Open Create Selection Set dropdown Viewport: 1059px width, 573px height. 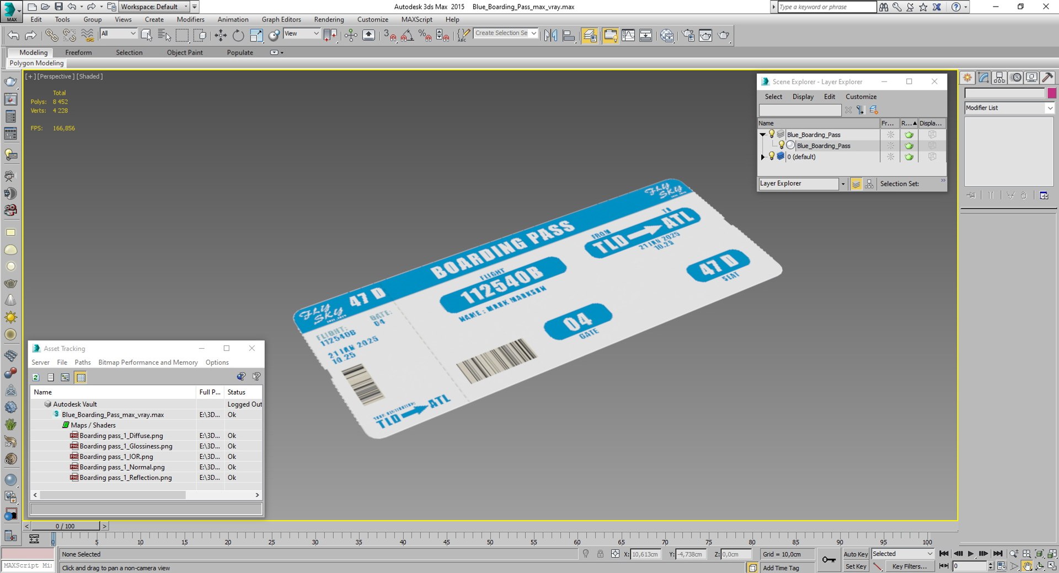click(506, 34)
